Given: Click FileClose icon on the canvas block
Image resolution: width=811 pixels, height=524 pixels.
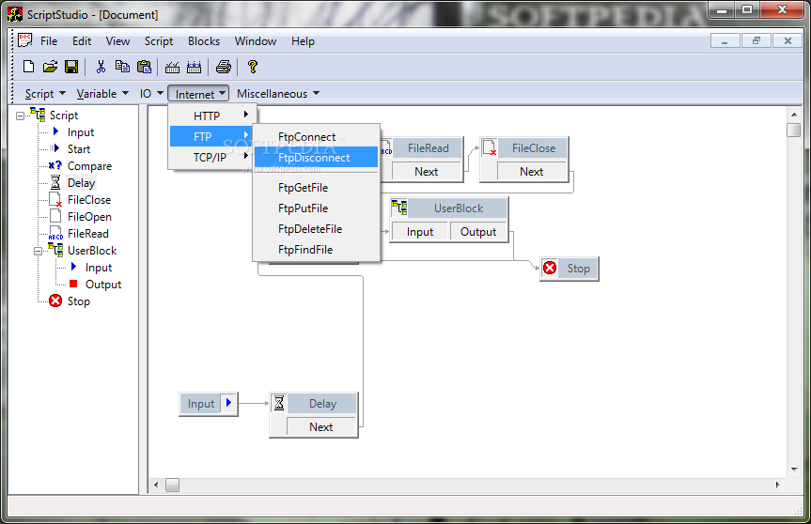Looking at the screenshot, I should (490, 147).
